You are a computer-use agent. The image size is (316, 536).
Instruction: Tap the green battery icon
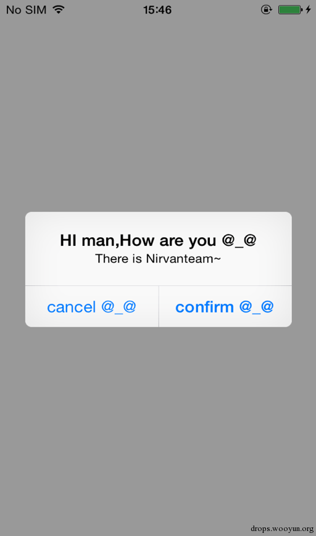290,10
